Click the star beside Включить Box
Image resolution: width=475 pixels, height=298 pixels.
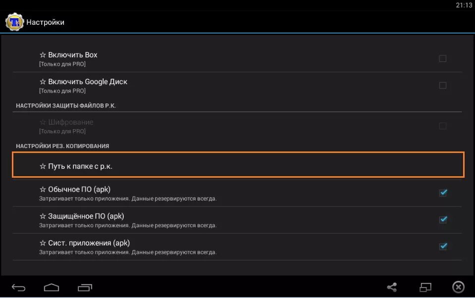(43, 55)
